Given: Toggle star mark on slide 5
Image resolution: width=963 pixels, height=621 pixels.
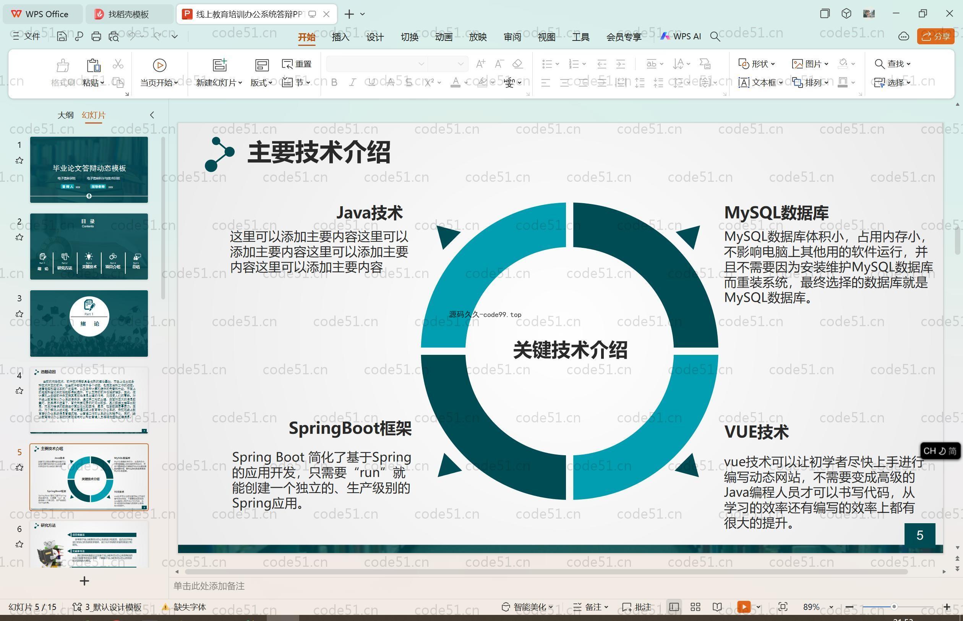Looking at the screenshot, I should pos(19,467).
